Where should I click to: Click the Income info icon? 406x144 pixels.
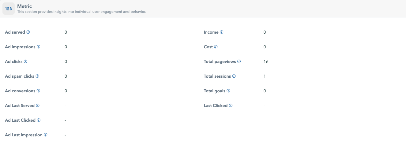pyautogui.click(x=222, y=32)
